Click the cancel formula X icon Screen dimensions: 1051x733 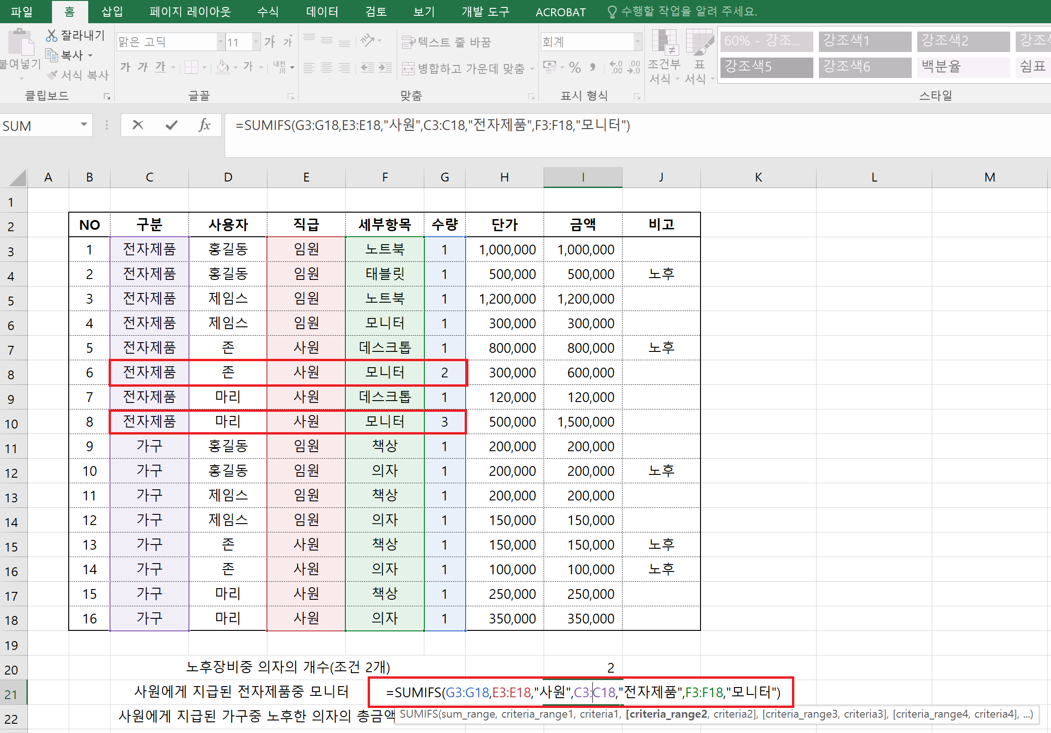(138, 125)
